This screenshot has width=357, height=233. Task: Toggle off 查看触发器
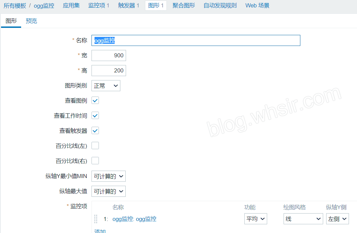[95, 130]
